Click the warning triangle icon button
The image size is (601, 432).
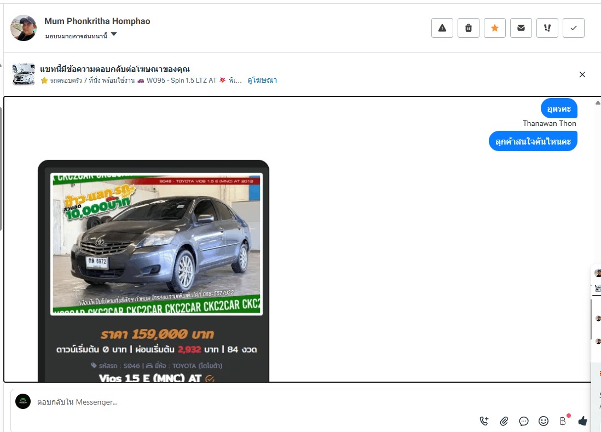pos(442,28)
